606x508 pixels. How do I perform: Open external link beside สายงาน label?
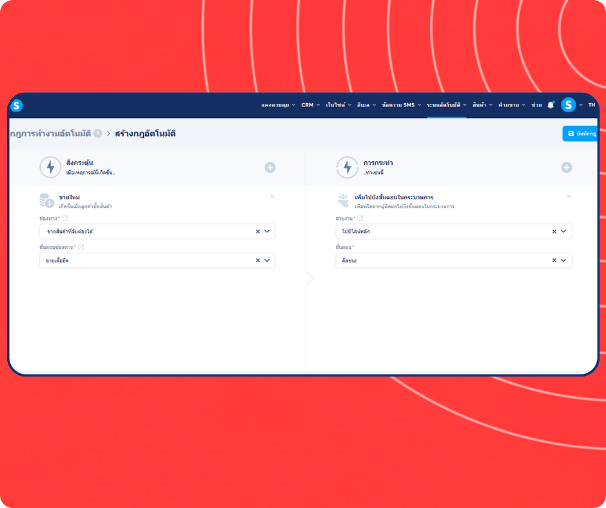tap(360, 219)
